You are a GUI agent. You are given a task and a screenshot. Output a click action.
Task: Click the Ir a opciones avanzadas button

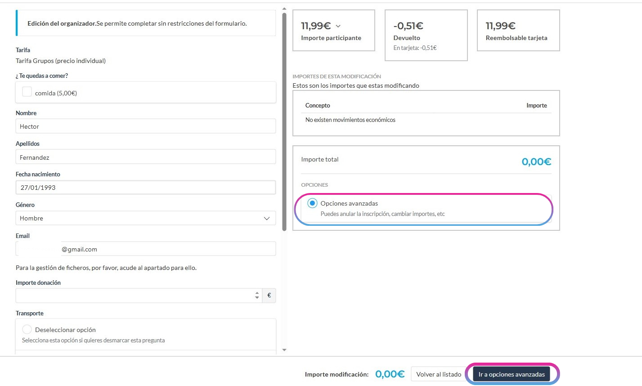(512, 374)
